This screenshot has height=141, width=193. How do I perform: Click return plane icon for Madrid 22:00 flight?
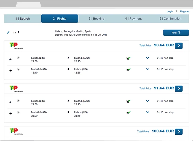click(10, 114)
